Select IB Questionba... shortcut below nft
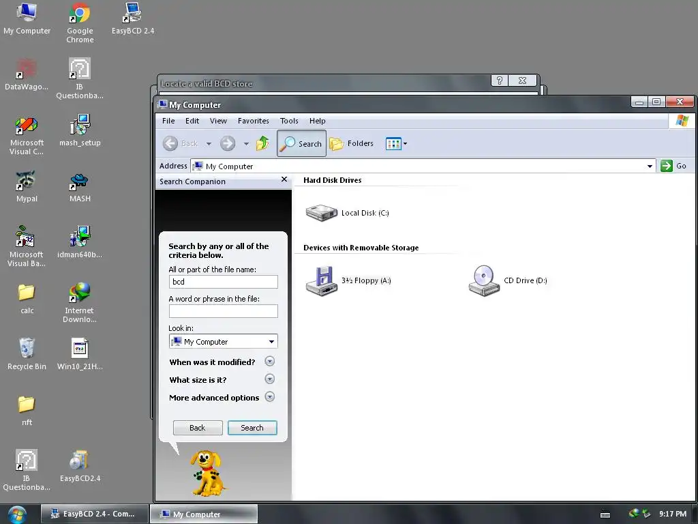The height and width of the screenshot is (524, 698). pos(27,470)
